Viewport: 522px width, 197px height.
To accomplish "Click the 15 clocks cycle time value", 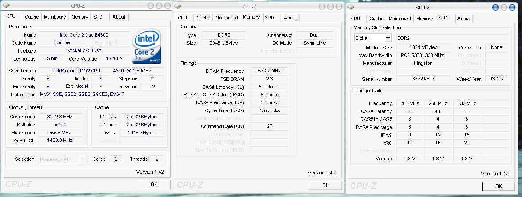I will coord(269,111).
